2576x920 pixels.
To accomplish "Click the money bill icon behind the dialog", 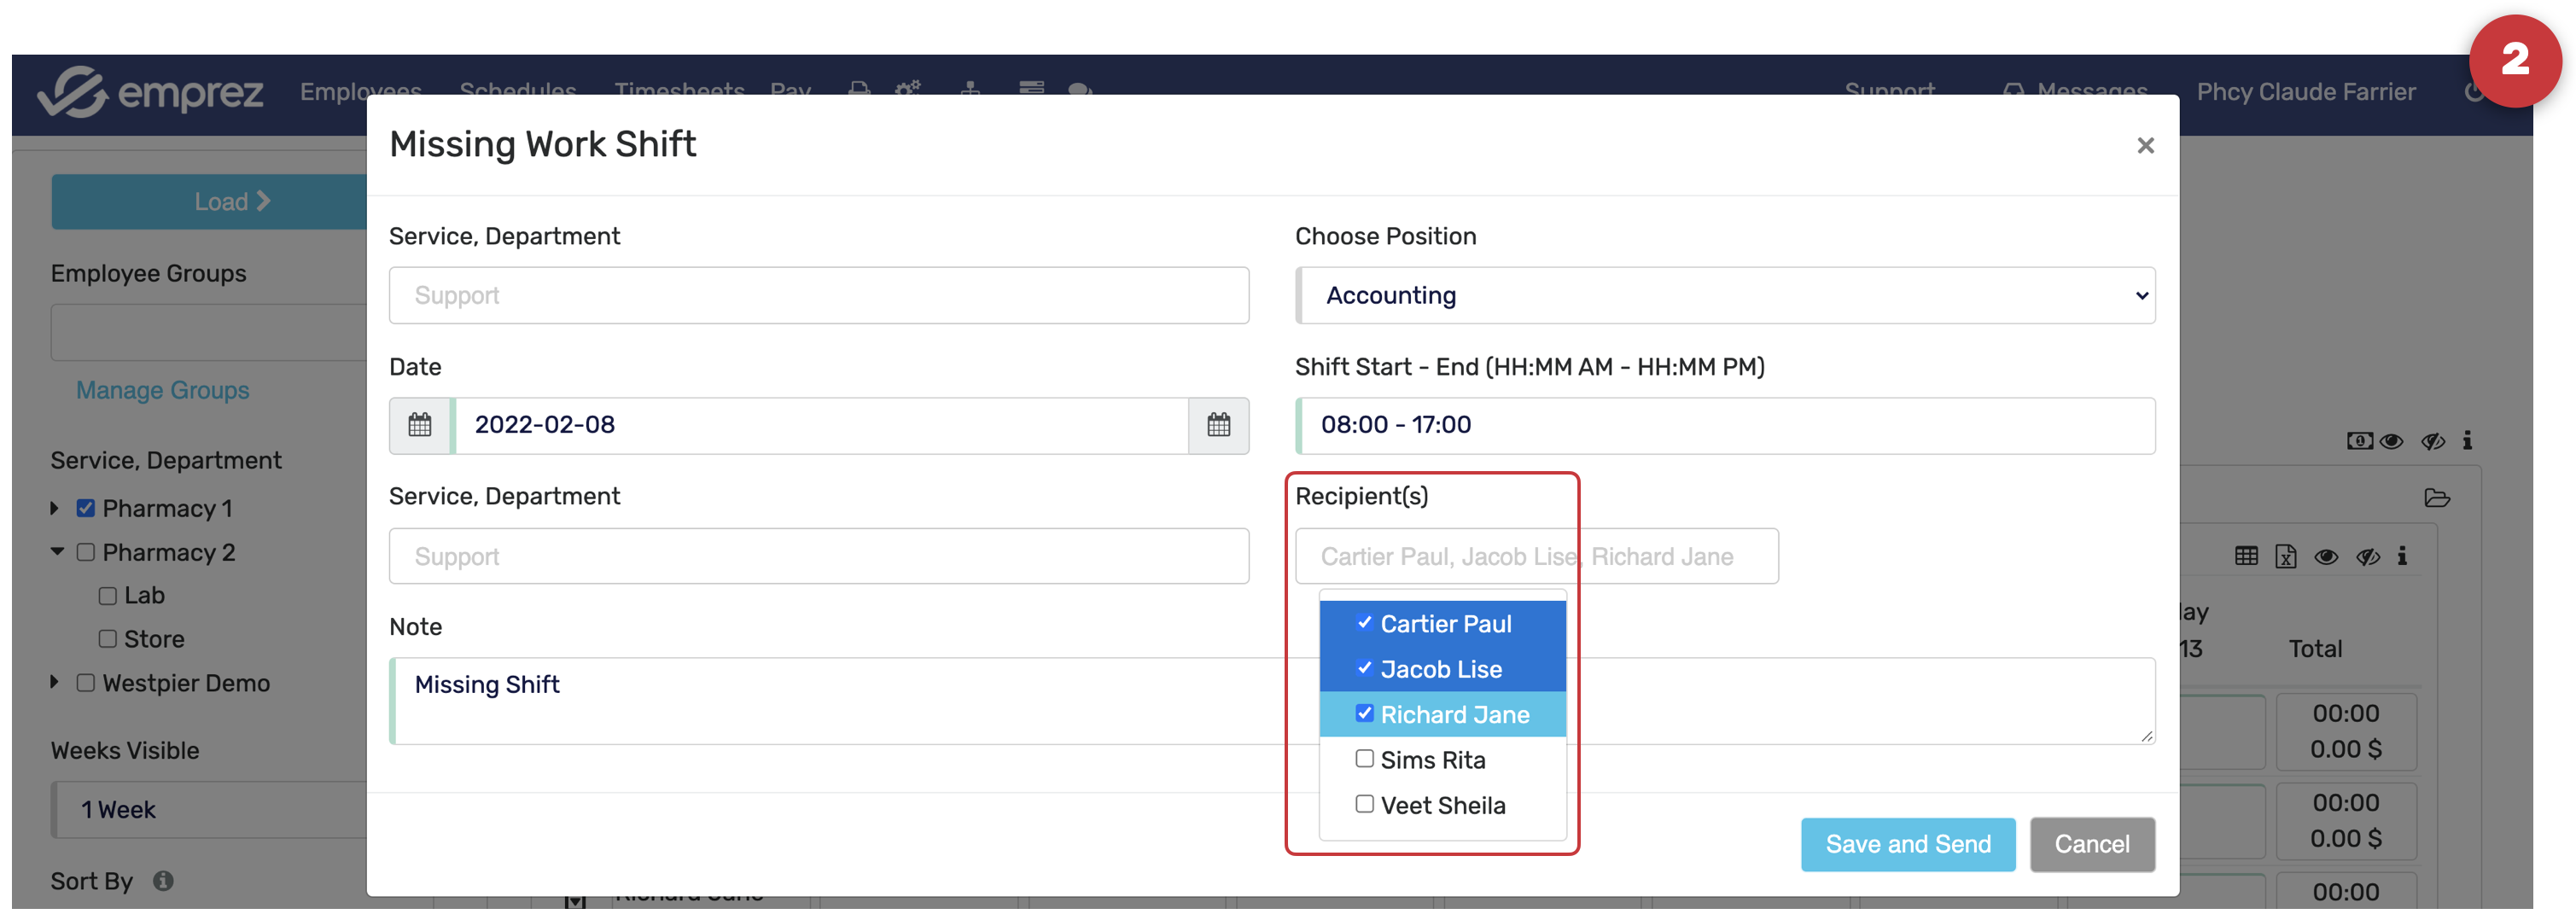I will [2359, 441].
